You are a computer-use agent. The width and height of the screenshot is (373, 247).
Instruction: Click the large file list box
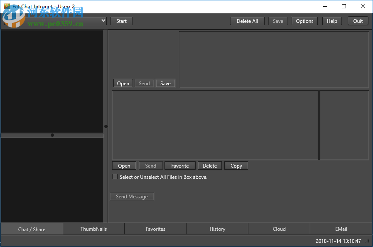(215, 125)
